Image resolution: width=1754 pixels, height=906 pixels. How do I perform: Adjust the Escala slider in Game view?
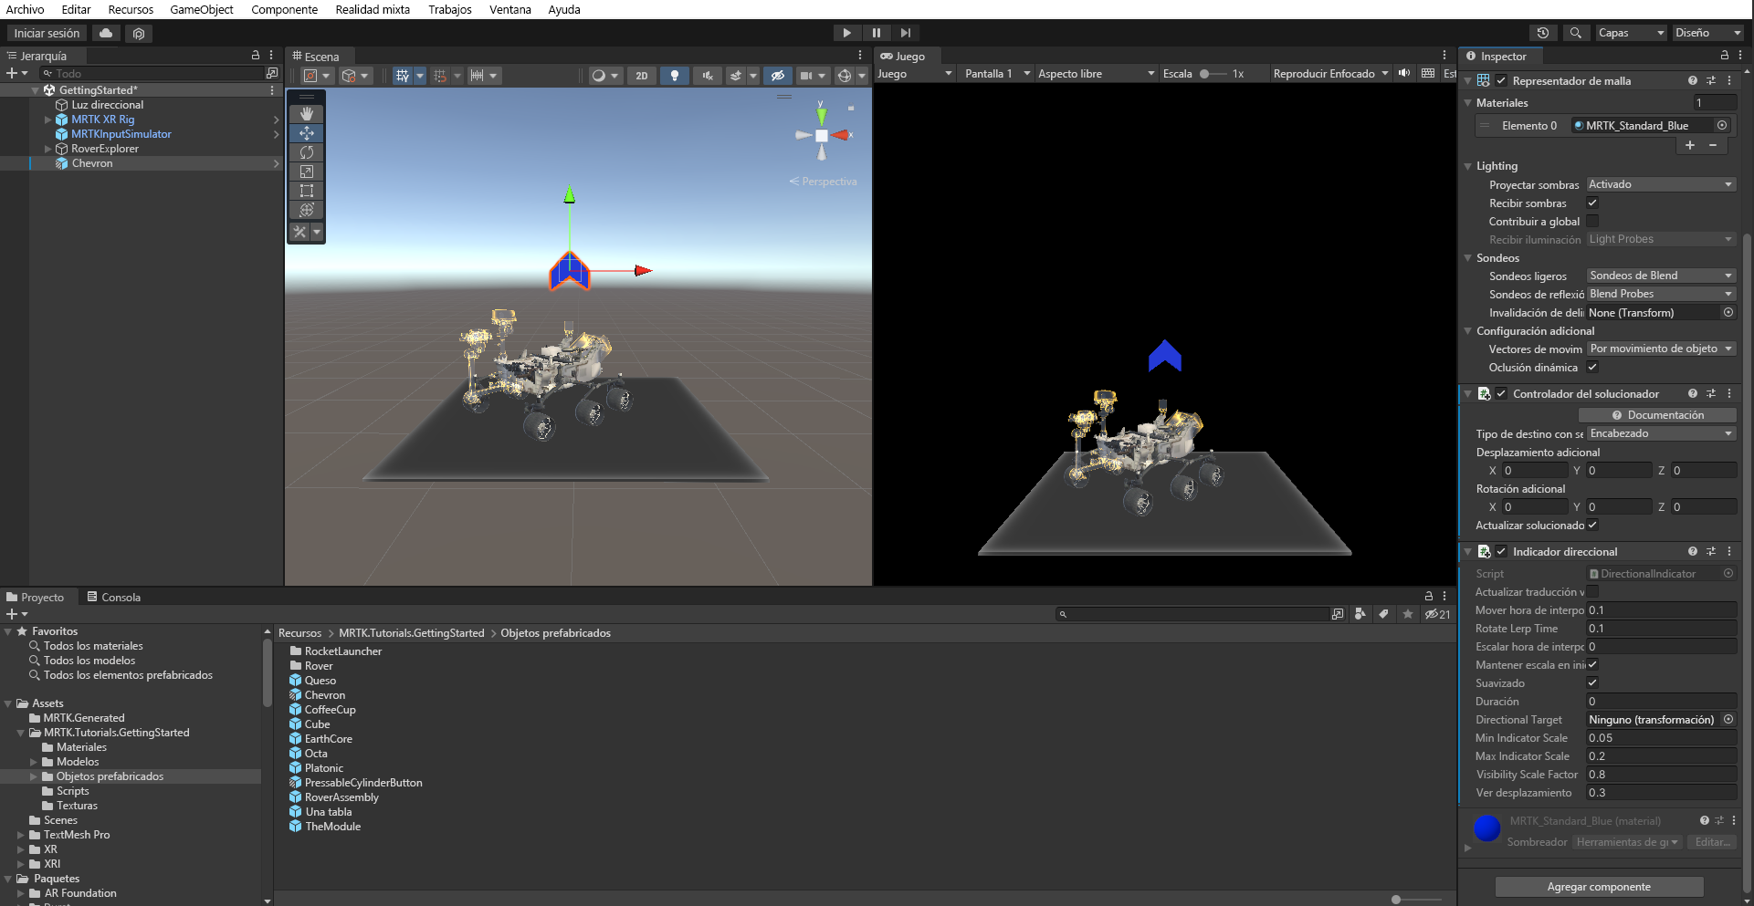[1213, 74]
